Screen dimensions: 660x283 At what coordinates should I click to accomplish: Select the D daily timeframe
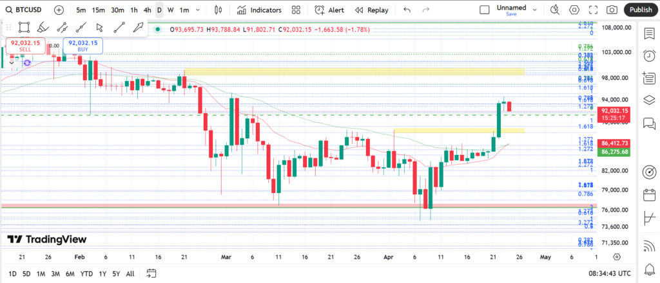pyautogui.click(x=159, y=10)
